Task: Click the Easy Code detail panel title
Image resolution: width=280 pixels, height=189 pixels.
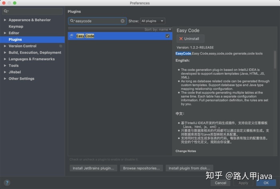Action: (x=188, y=30)
